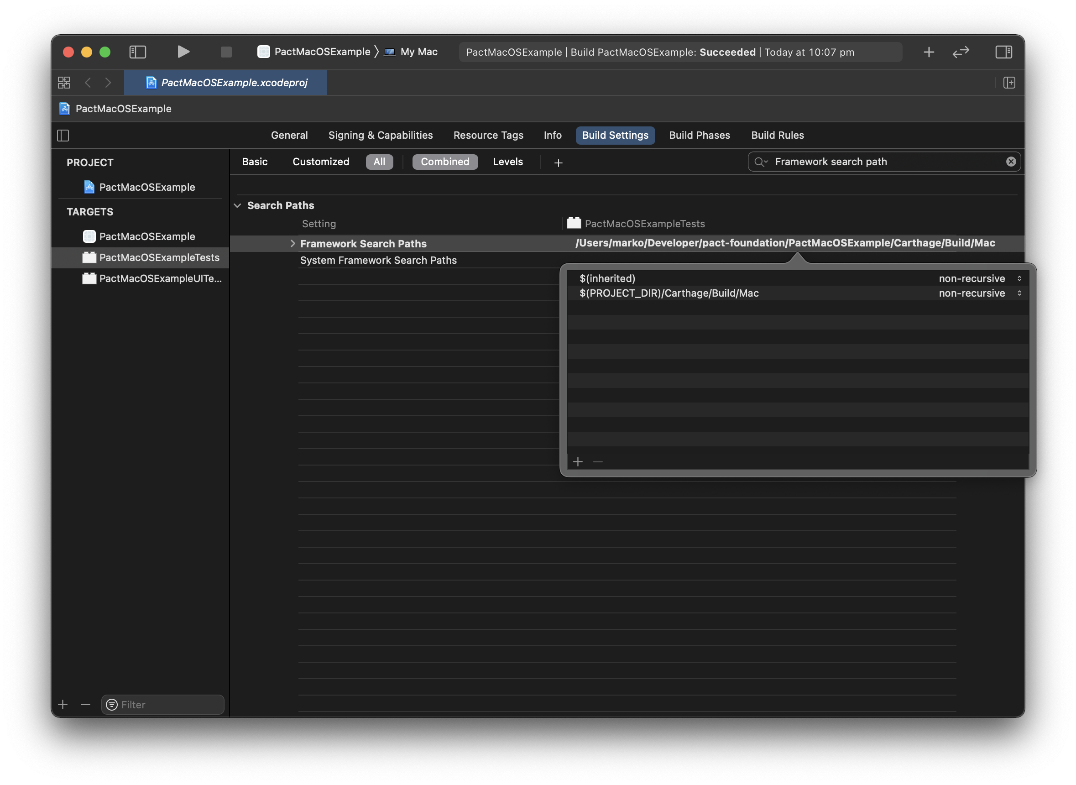
Task: Click the code review arrows icon
Action: [x=961, y=52]
